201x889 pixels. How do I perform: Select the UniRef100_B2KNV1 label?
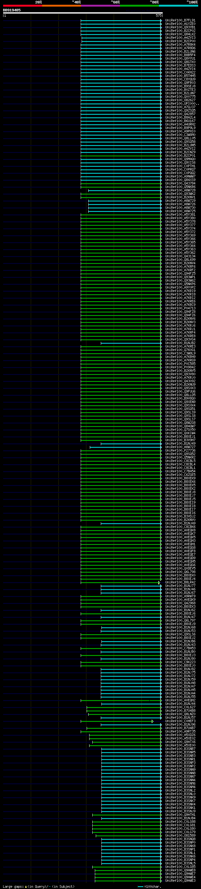pos(180,197)
